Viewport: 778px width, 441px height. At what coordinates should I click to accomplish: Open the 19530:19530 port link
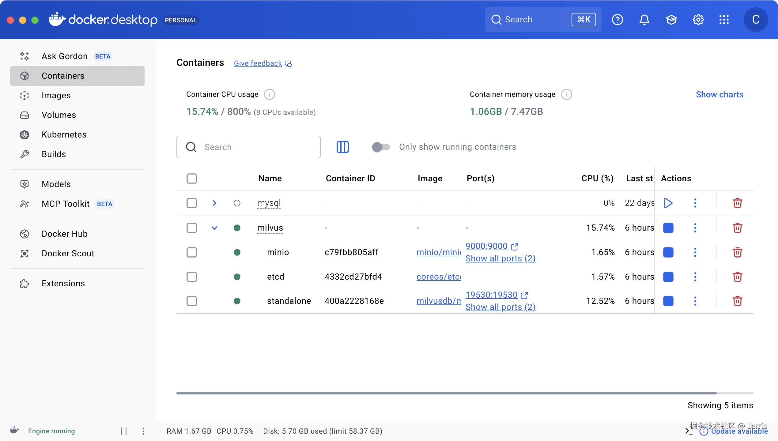pos(491,295)
